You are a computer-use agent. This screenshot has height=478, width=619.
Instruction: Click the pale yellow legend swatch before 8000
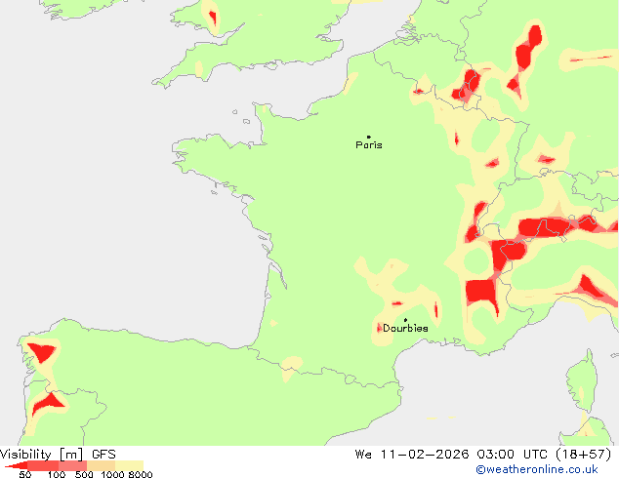click(x=129, y=465)
